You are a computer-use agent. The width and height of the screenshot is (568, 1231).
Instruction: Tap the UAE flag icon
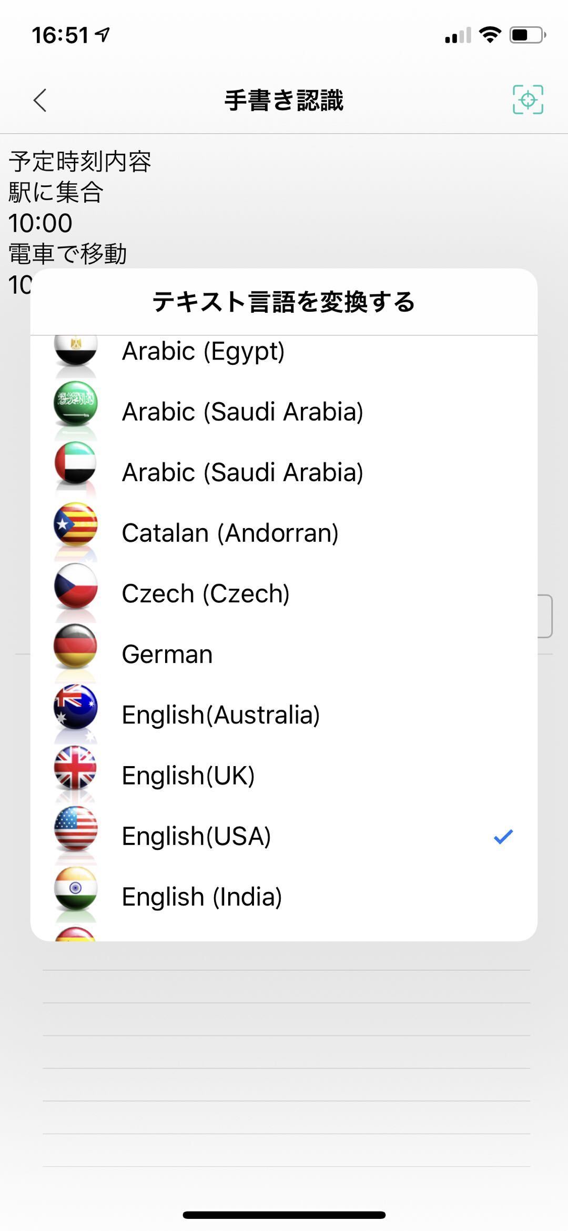(76, 464)
